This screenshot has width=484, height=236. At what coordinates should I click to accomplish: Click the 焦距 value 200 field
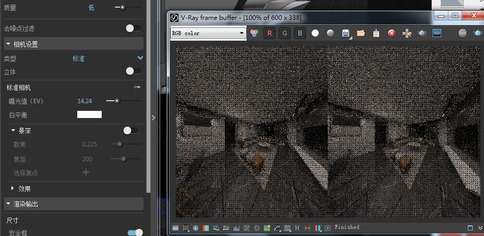(x=87, y=159)
